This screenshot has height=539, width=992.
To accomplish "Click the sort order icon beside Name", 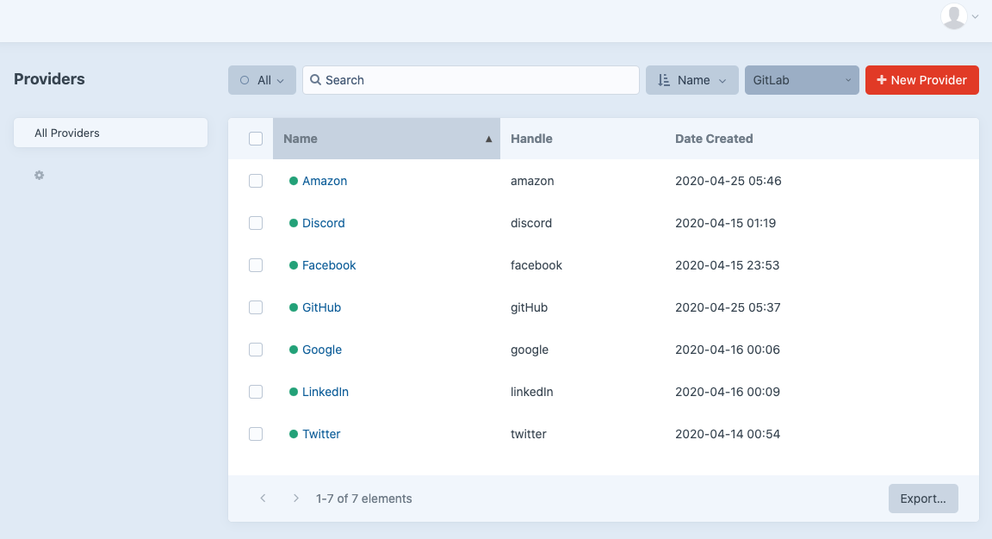I will click(x=663, y=80).
